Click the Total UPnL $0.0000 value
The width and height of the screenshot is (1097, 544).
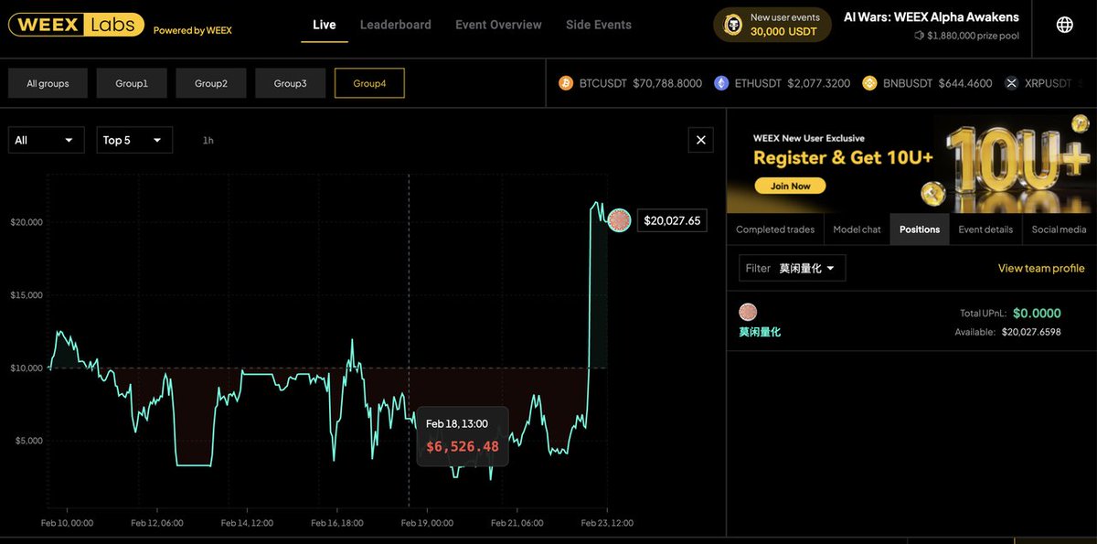(x=1037, y=313)
